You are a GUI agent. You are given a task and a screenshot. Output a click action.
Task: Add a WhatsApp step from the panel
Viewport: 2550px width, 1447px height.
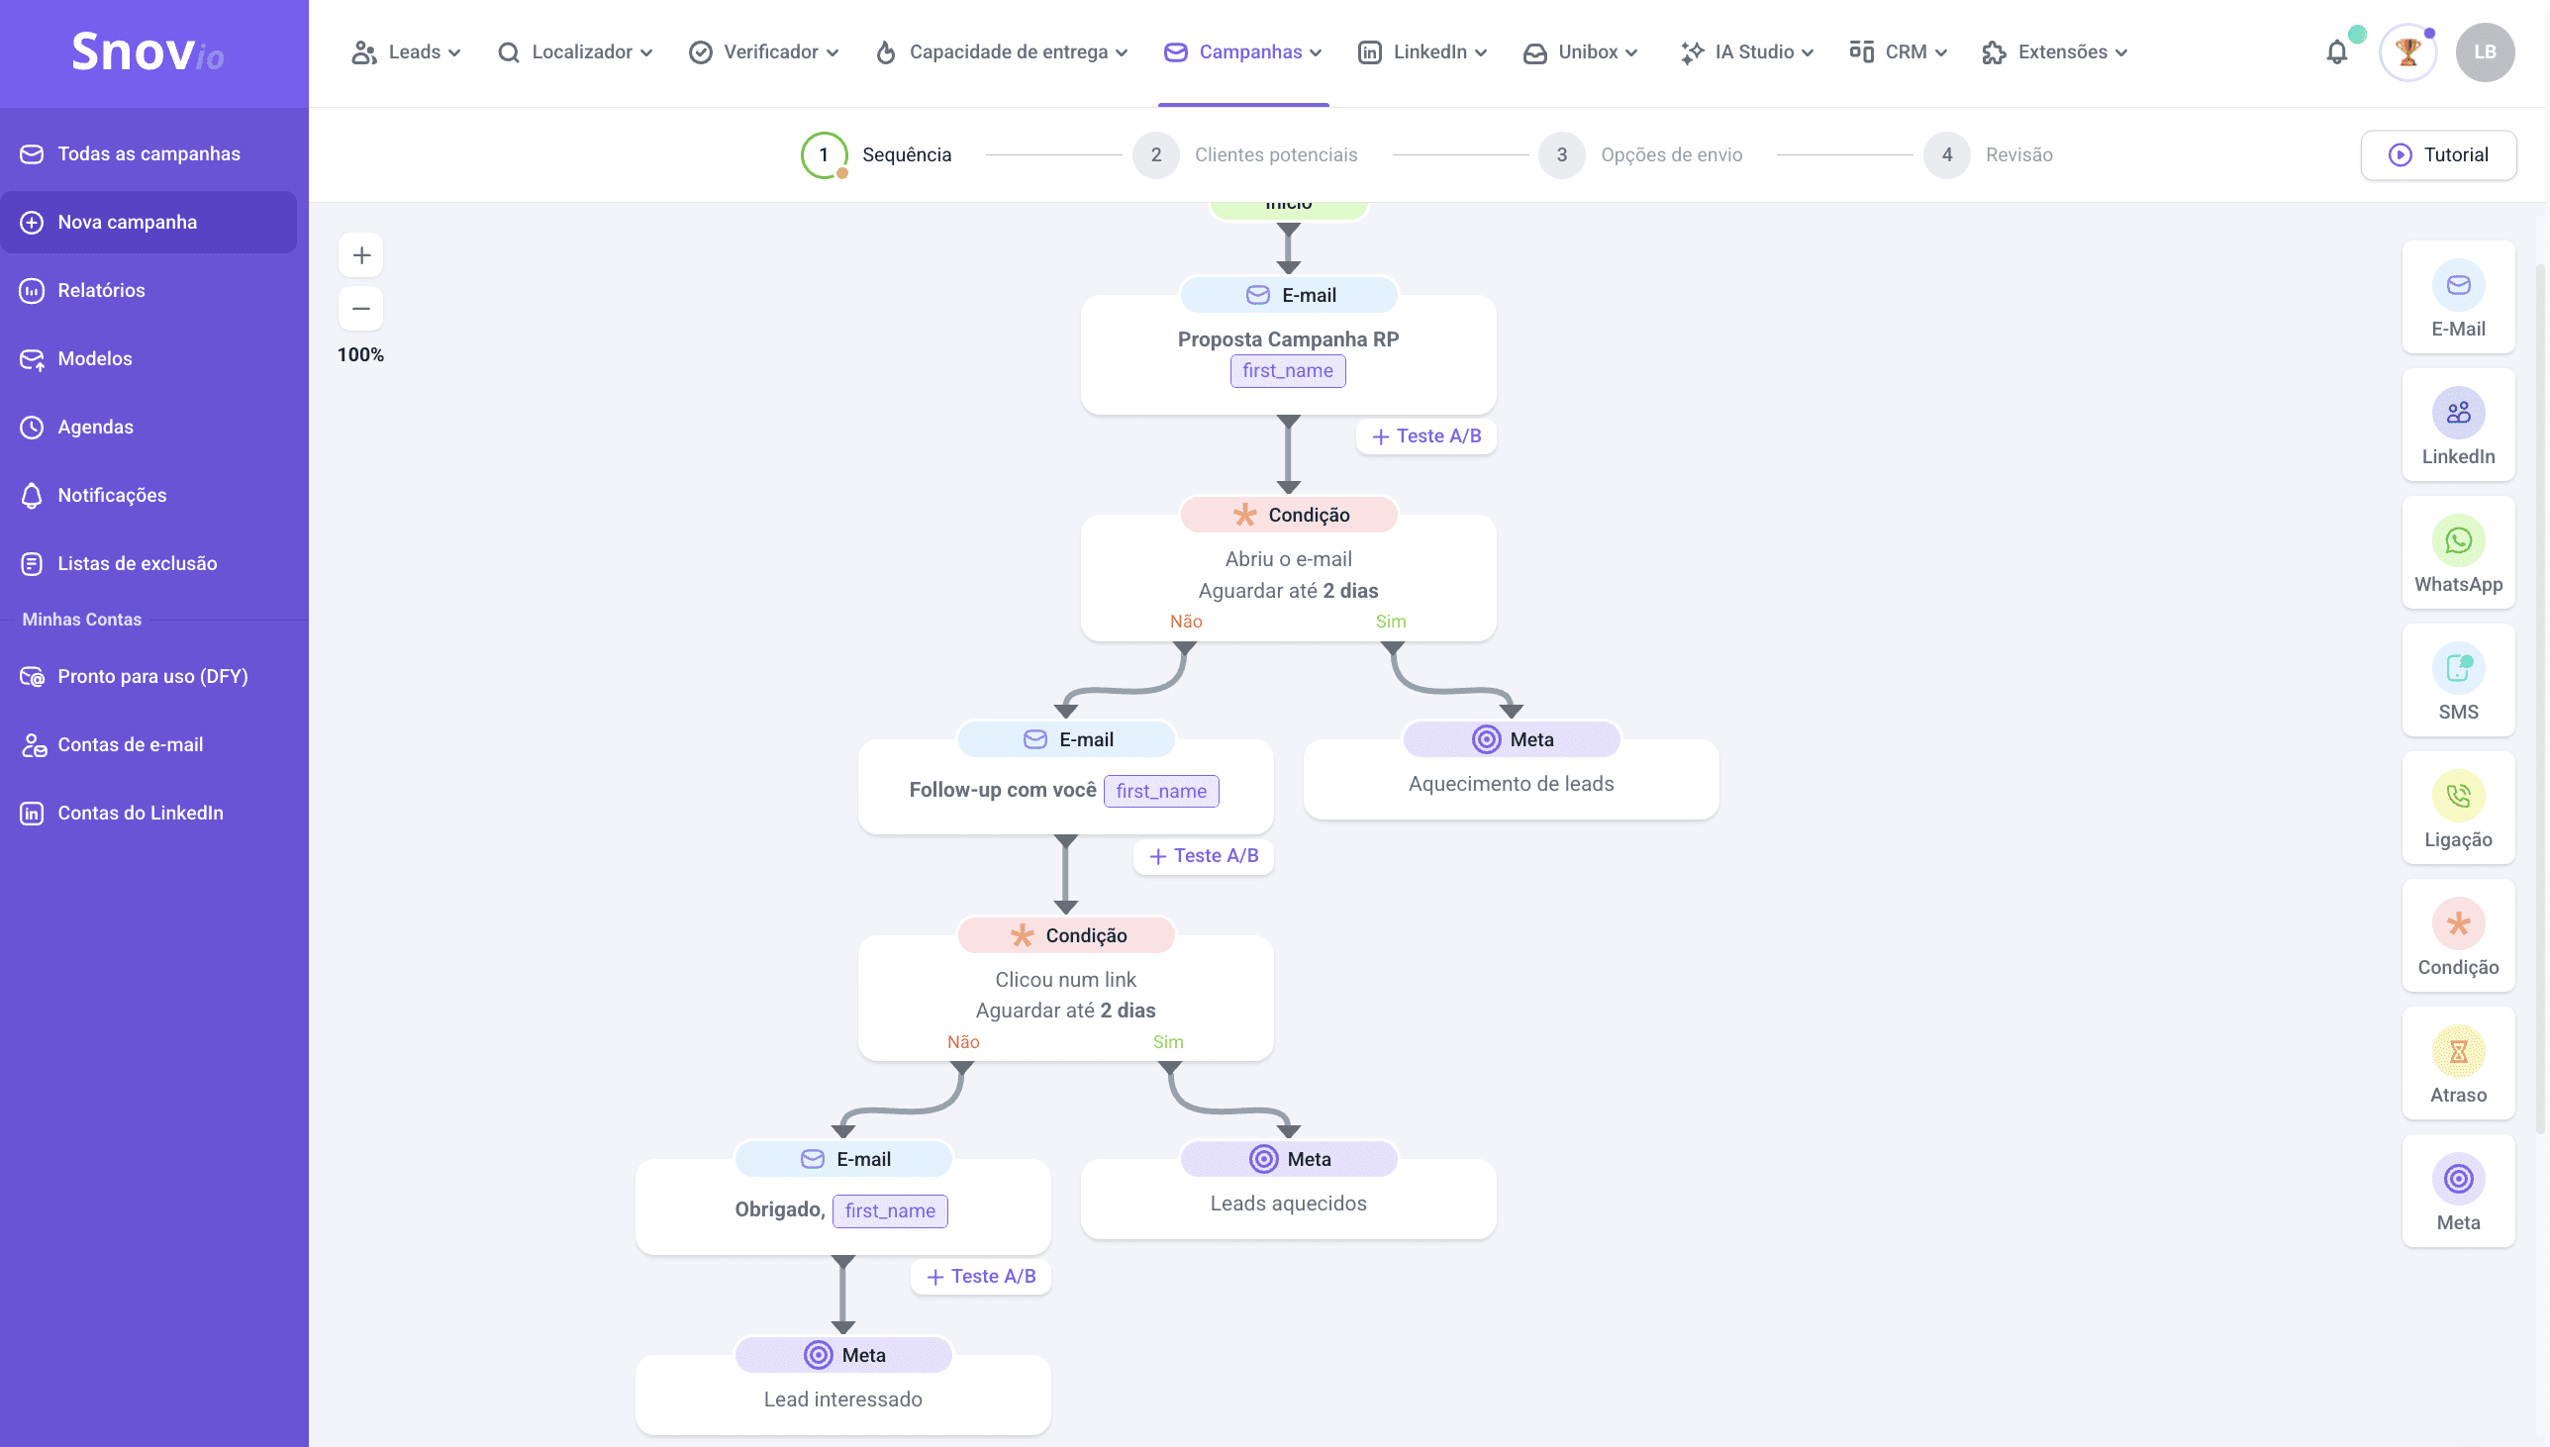[2458, 552]
